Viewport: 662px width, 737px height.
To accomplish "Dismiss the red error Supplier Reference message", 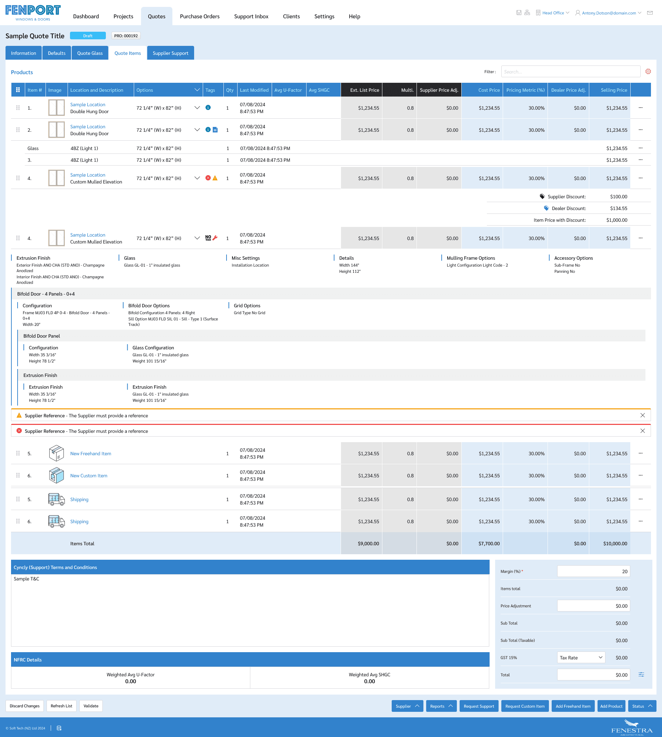I will click(x=642, y=431).
